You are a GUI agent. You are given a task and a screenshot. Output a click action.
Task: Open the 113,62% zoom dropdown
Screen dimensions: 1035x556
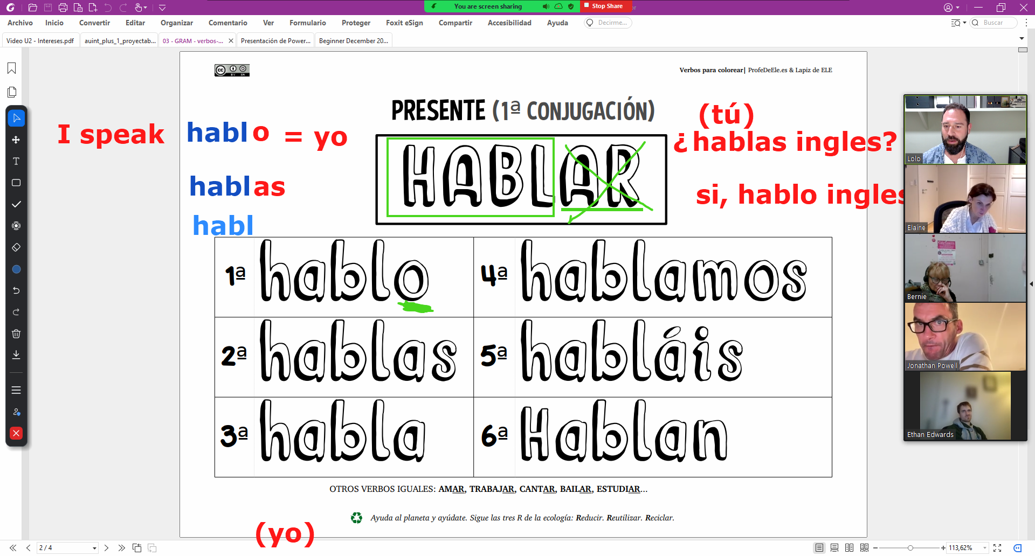(x=985, y=548)
